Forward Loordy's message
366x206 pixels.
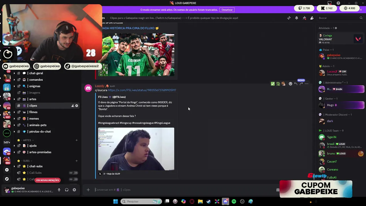[x=301, y=84]
